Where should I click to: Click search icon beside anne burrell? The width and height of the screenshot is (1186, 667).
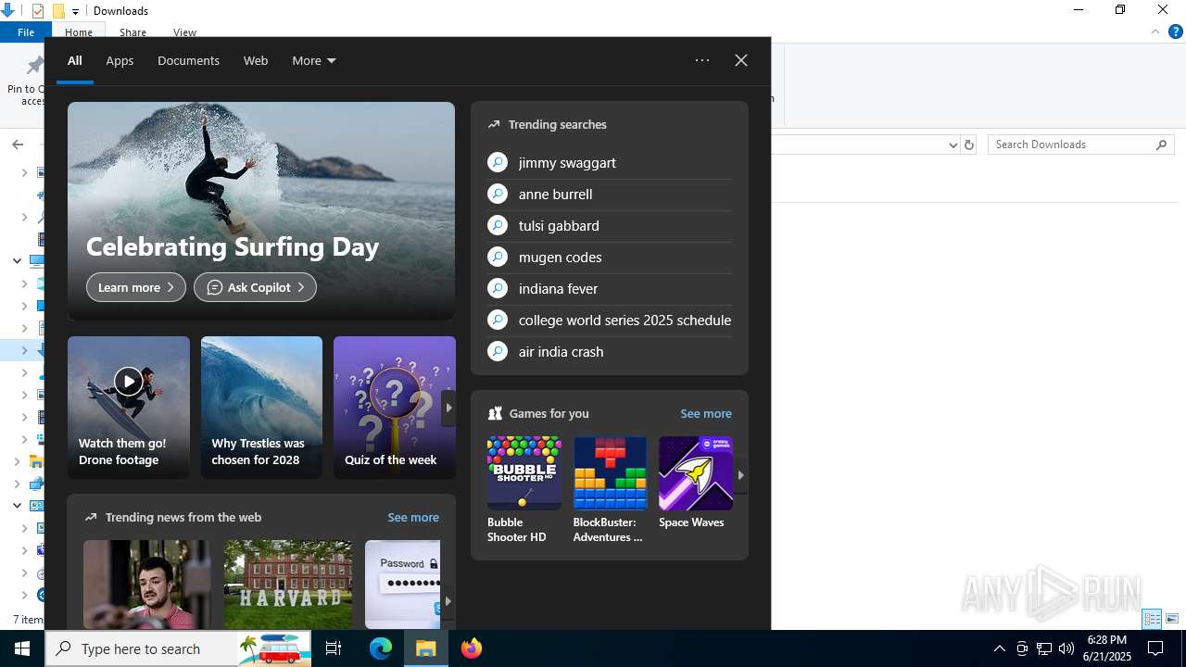[x=498, y=194]
